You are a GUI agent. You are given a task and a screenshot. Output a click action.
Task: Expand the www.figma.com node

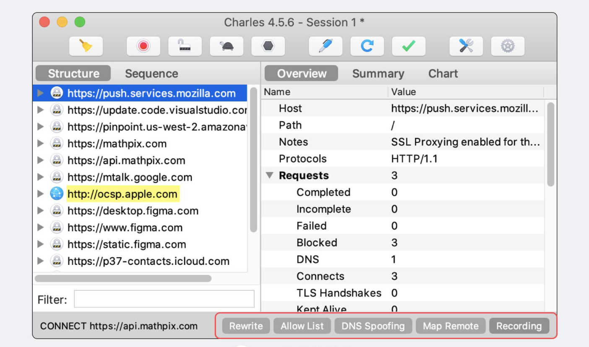40,227
